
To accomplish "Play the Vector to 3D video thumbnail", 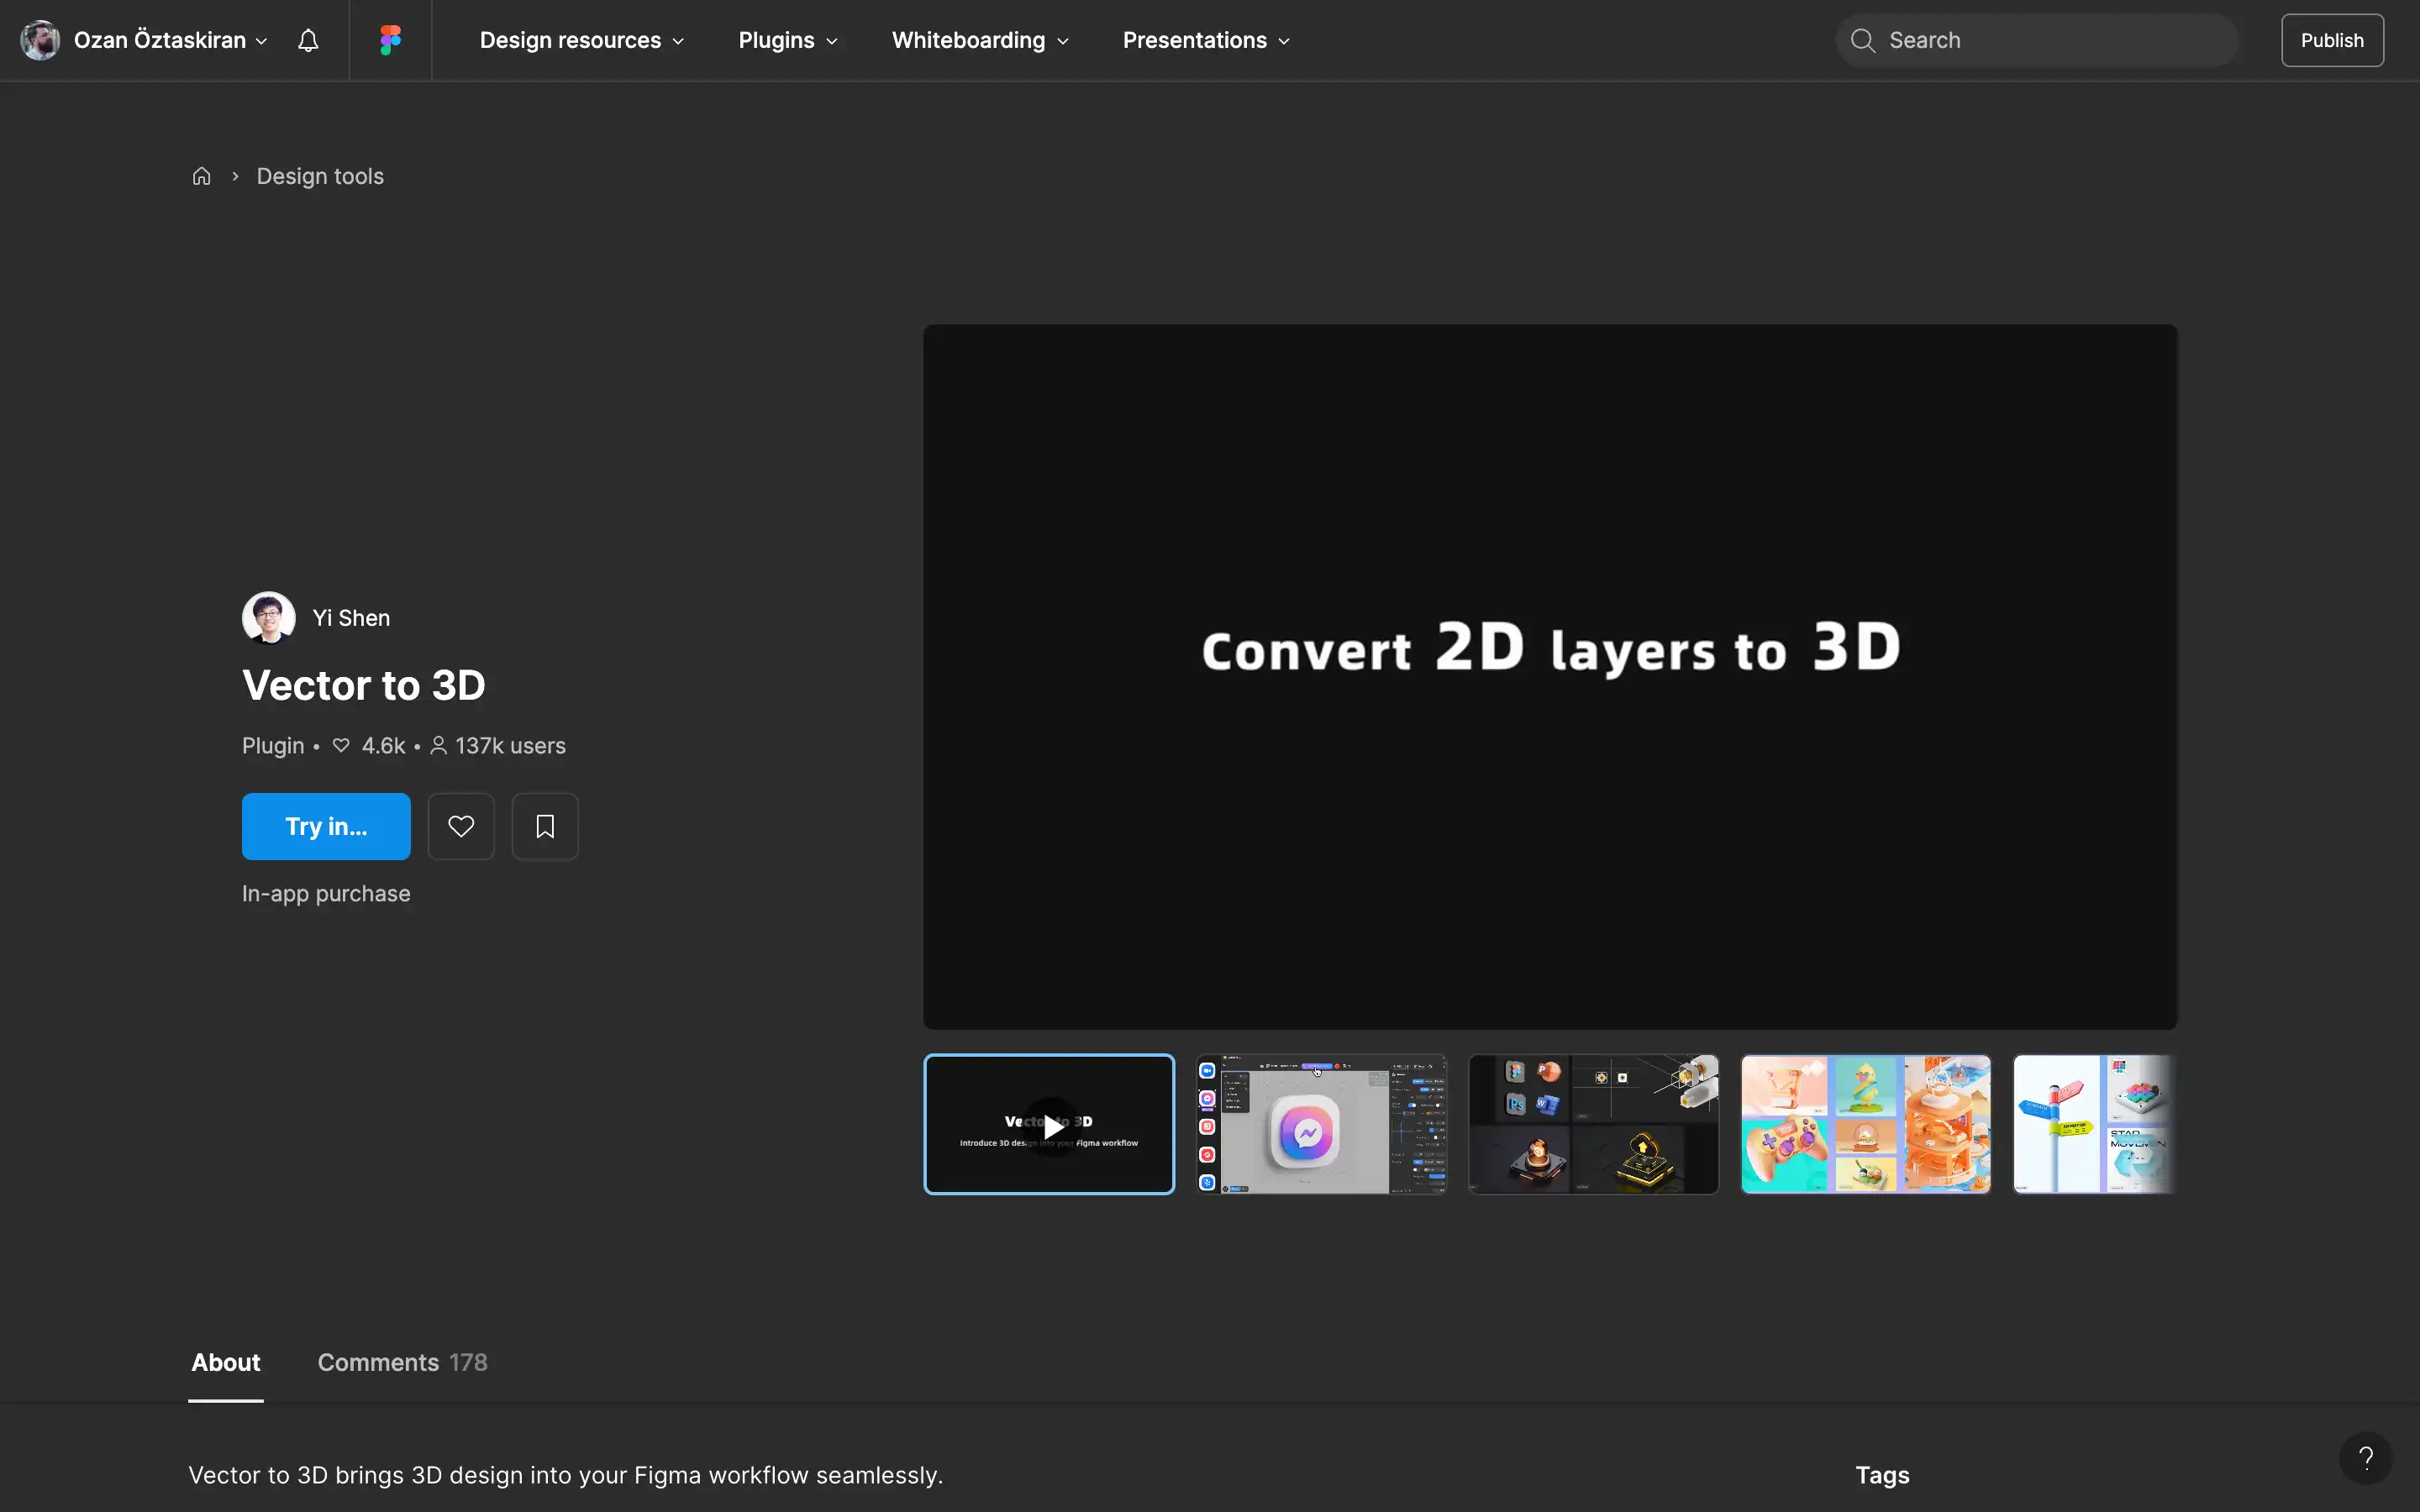I will point(1049,1124).
